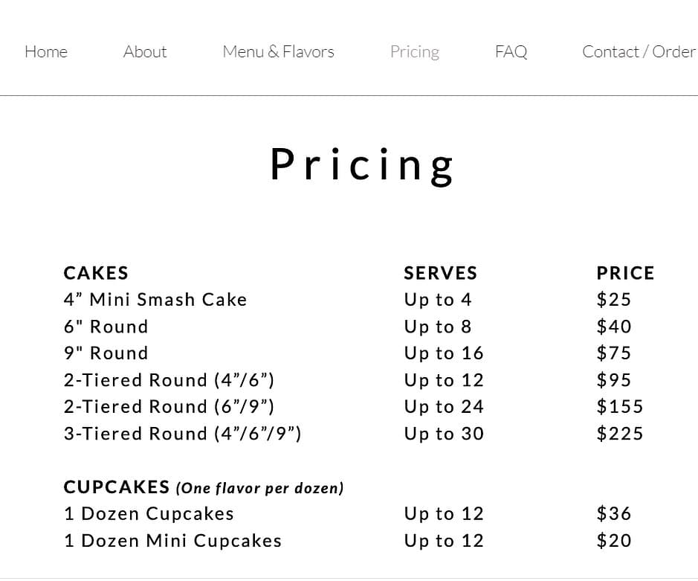Click the 3-Tiered Round (4"/6"/9") item

point(182,433)
